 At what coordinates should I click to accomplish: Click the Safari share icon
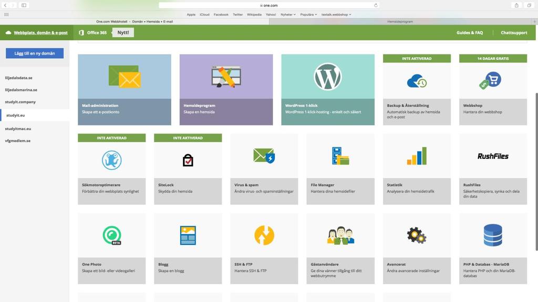(x=516, y=5)
